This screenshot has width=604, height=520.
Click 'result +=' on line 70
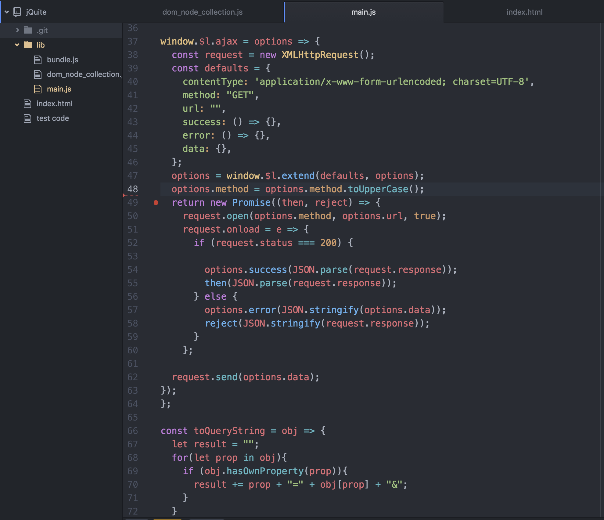[218, 485]
